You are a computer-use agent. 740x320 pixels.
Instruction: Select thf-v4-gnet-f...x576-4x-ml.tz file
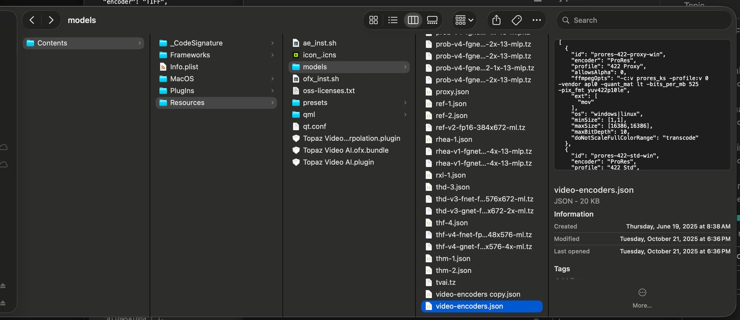(482, 247)
